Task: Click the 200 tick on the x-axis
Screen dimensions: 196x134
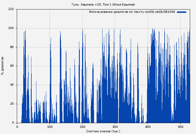Action: coord(82,127)
